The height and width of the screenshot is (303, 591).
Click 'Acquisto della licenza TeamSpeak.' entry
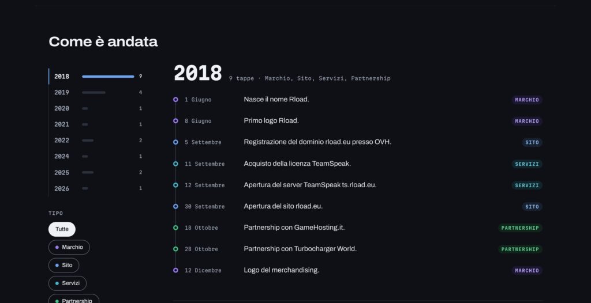pyautogui.click(x=297, y=164)
